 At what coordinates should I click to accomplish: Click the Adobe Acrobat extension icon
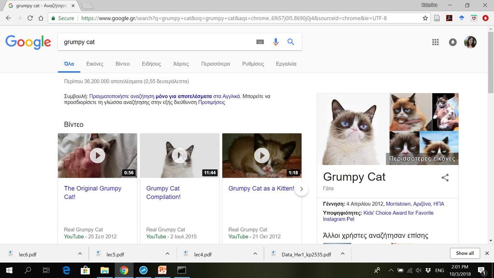[449, 18]
